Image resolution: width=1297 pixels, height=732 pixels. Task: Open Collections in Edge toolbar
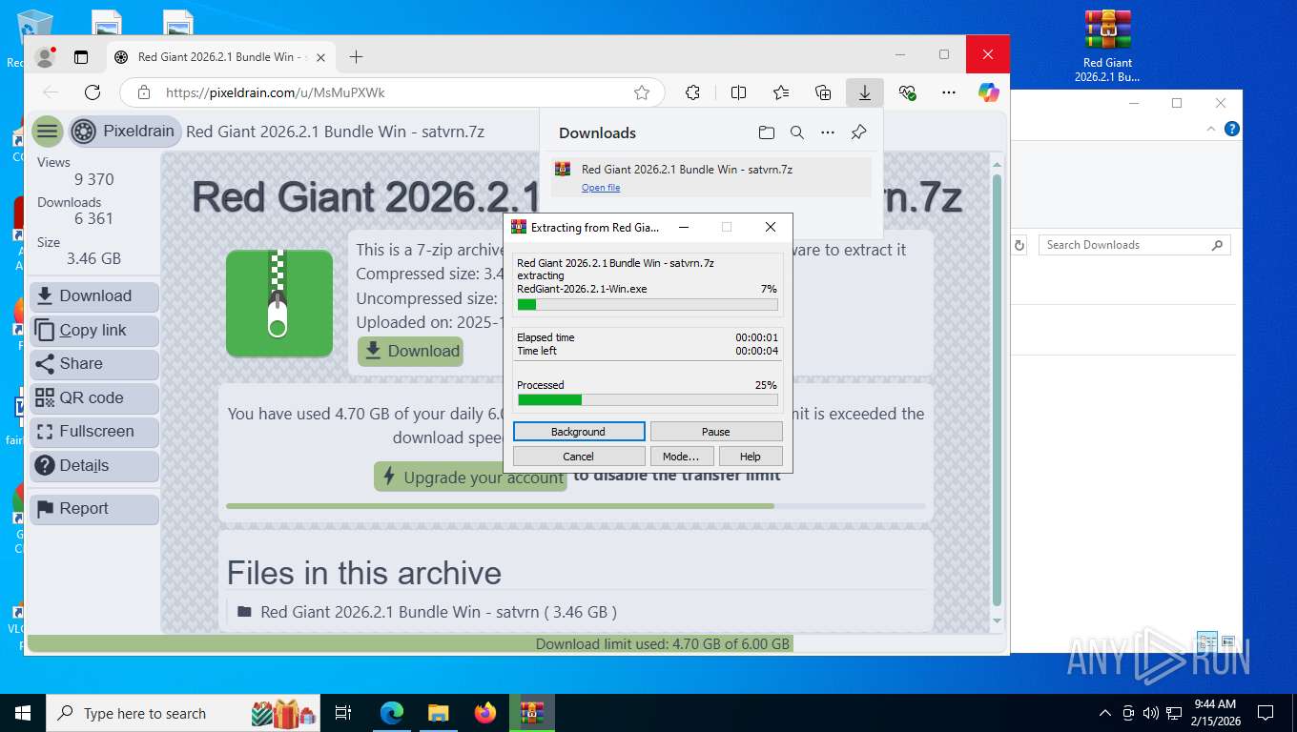823,92
